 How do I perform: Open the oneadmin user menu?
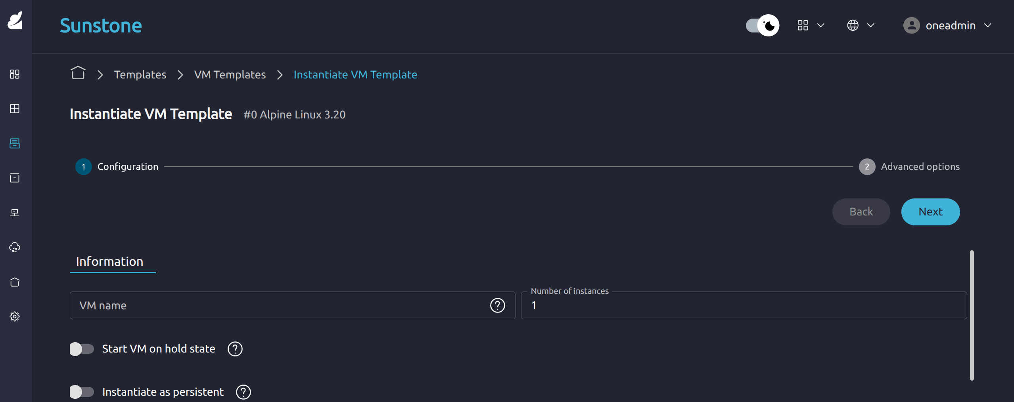(948, 25)
